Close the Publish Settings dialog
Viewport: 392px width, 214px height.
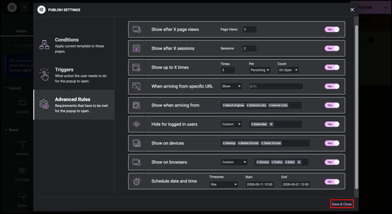(352, 10)
